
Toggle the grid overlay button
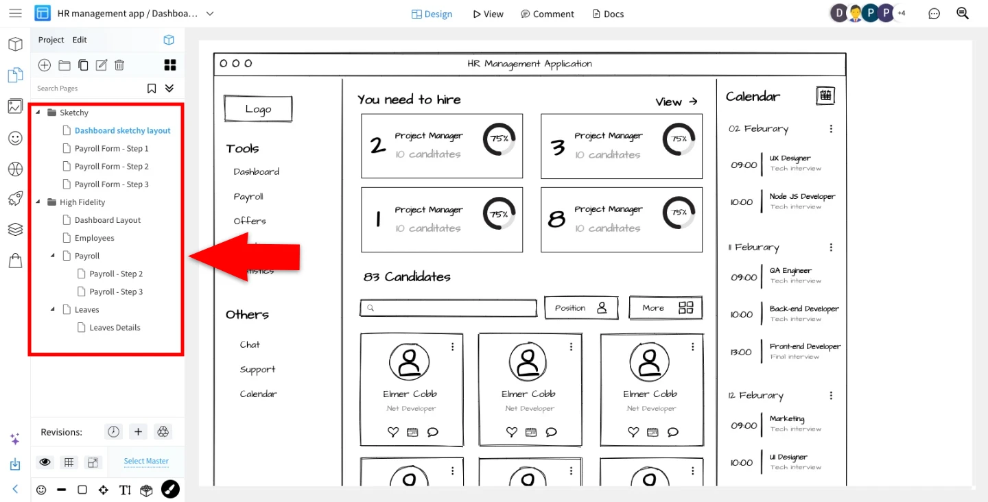coord(69,462)
